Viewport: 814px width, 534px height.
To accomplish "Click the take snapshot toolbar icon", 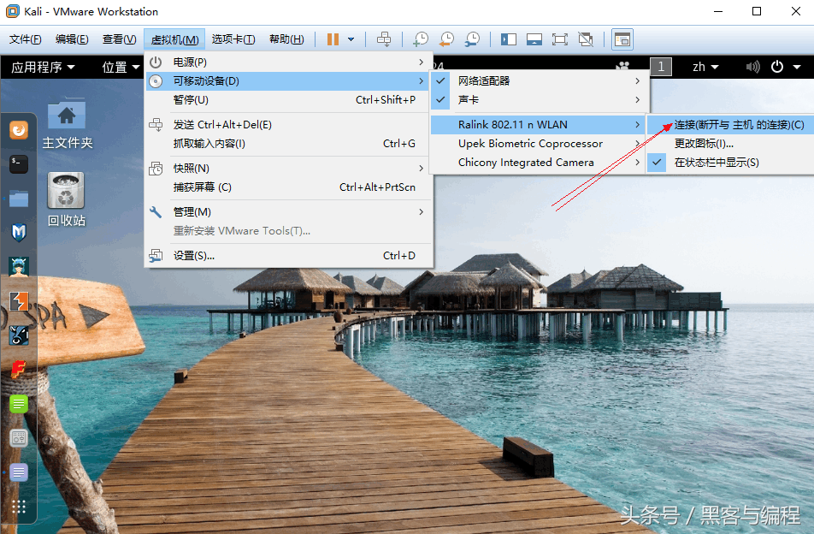I will coord(420,39).
